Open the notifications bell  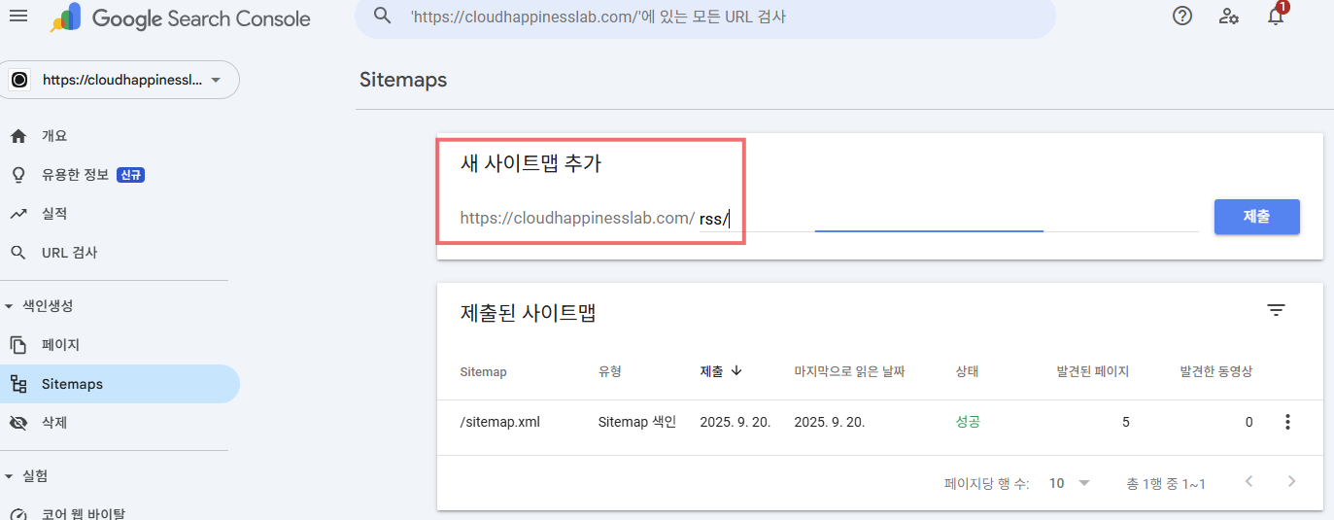click(x=1276, y=15)
